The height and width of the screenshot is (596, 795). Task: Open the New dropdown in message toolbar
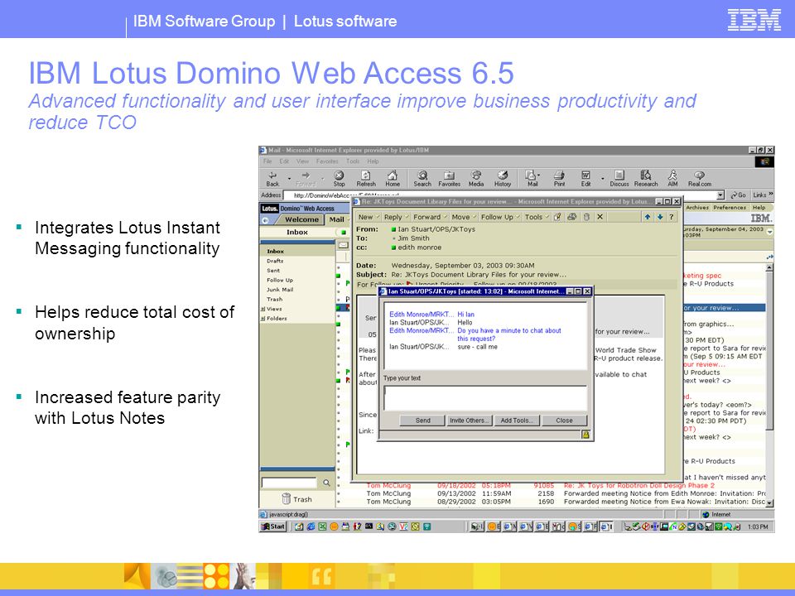point(368,217)
